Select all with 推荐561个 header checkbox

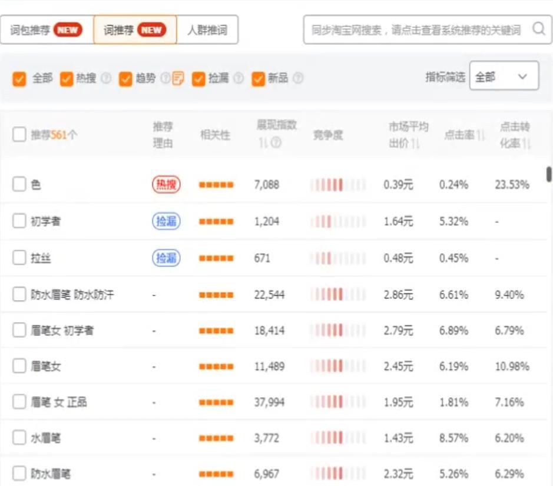click(x=19, y=135)
